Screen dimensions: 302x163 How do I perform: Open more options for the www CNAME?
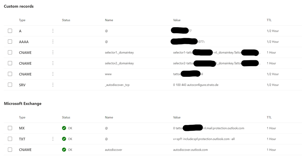coord(53,74)
